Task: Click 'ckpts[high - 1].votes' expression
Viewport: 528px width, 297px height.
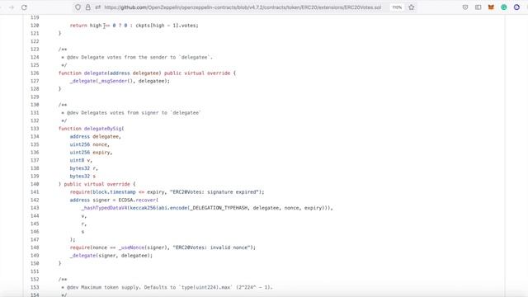Action: click(167, 26)
